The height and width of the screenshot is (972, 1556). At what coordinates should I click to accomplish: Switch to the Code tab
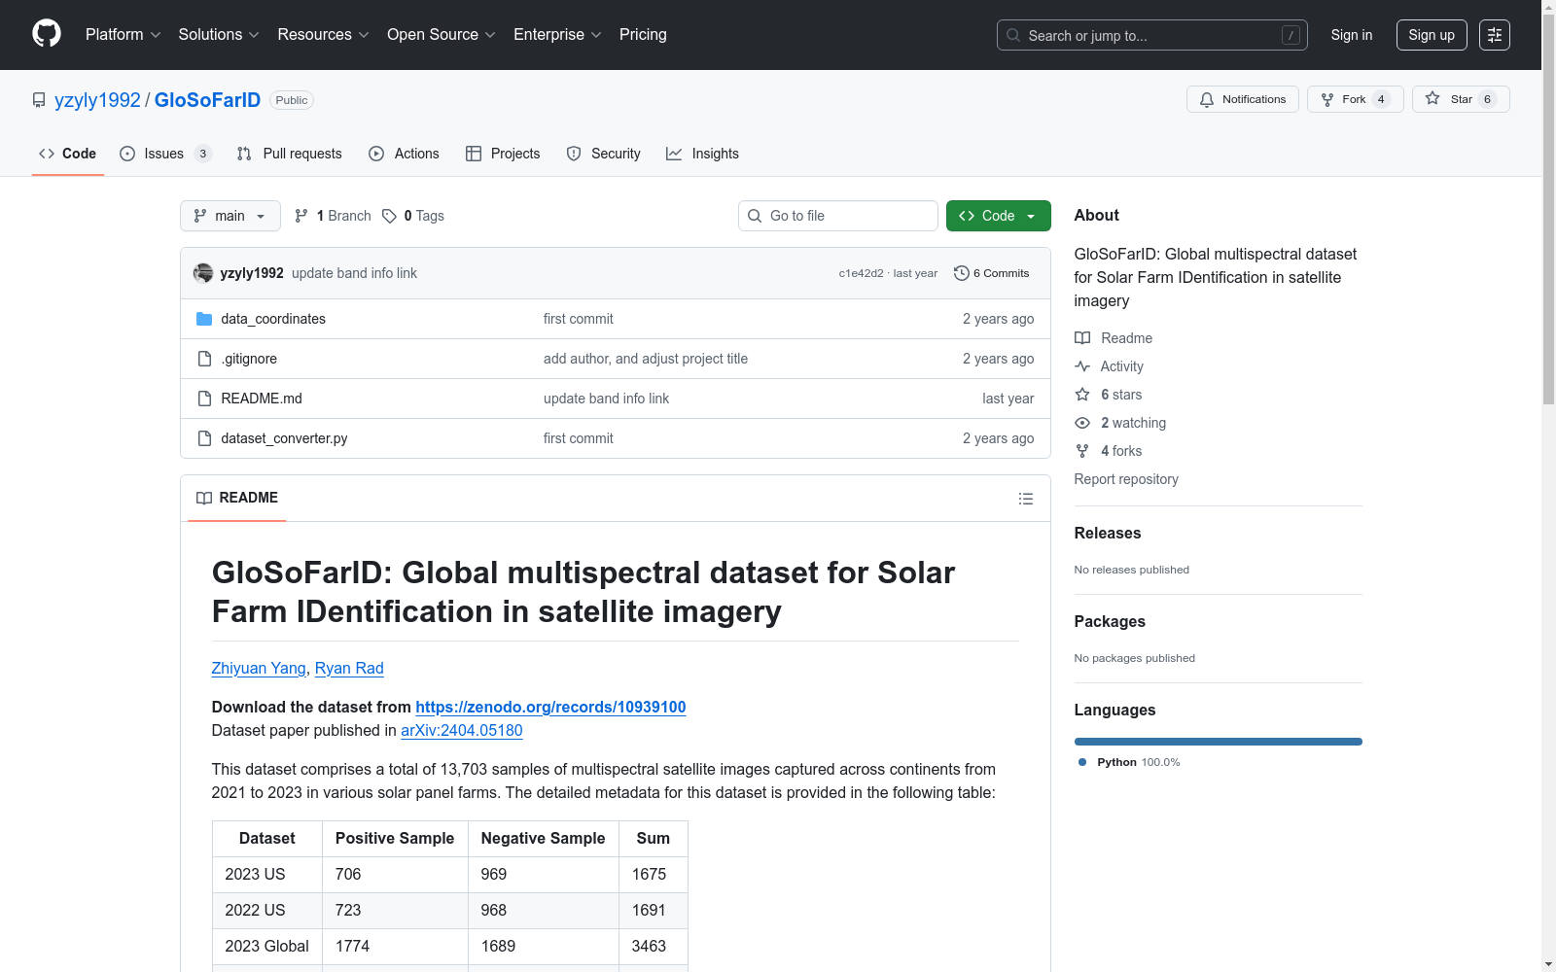coord(68,154)
